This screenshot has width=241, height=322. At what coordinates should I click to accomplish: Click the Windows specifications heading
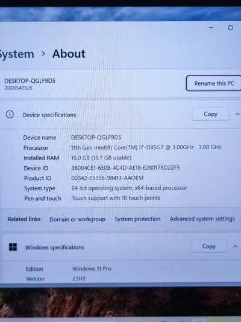pyautogui.click(x=54, y=247)
